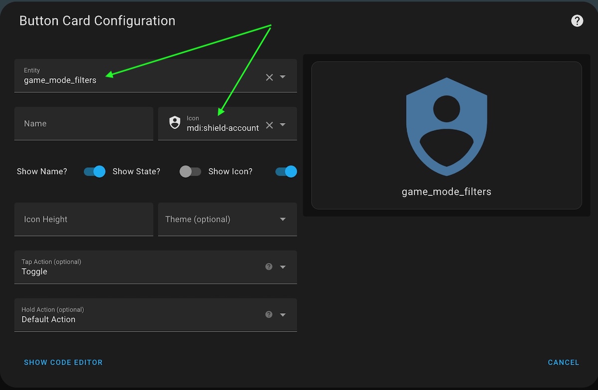The height and width of the screenshot is (390, 598).
Task: Open the Tap Action dropdown
Action: pos(283,266)
